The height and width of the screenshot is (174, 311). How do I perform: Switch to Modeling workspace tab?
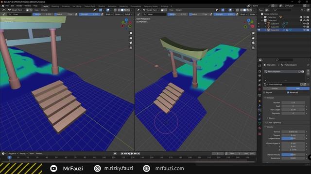(x=55, y=6)
